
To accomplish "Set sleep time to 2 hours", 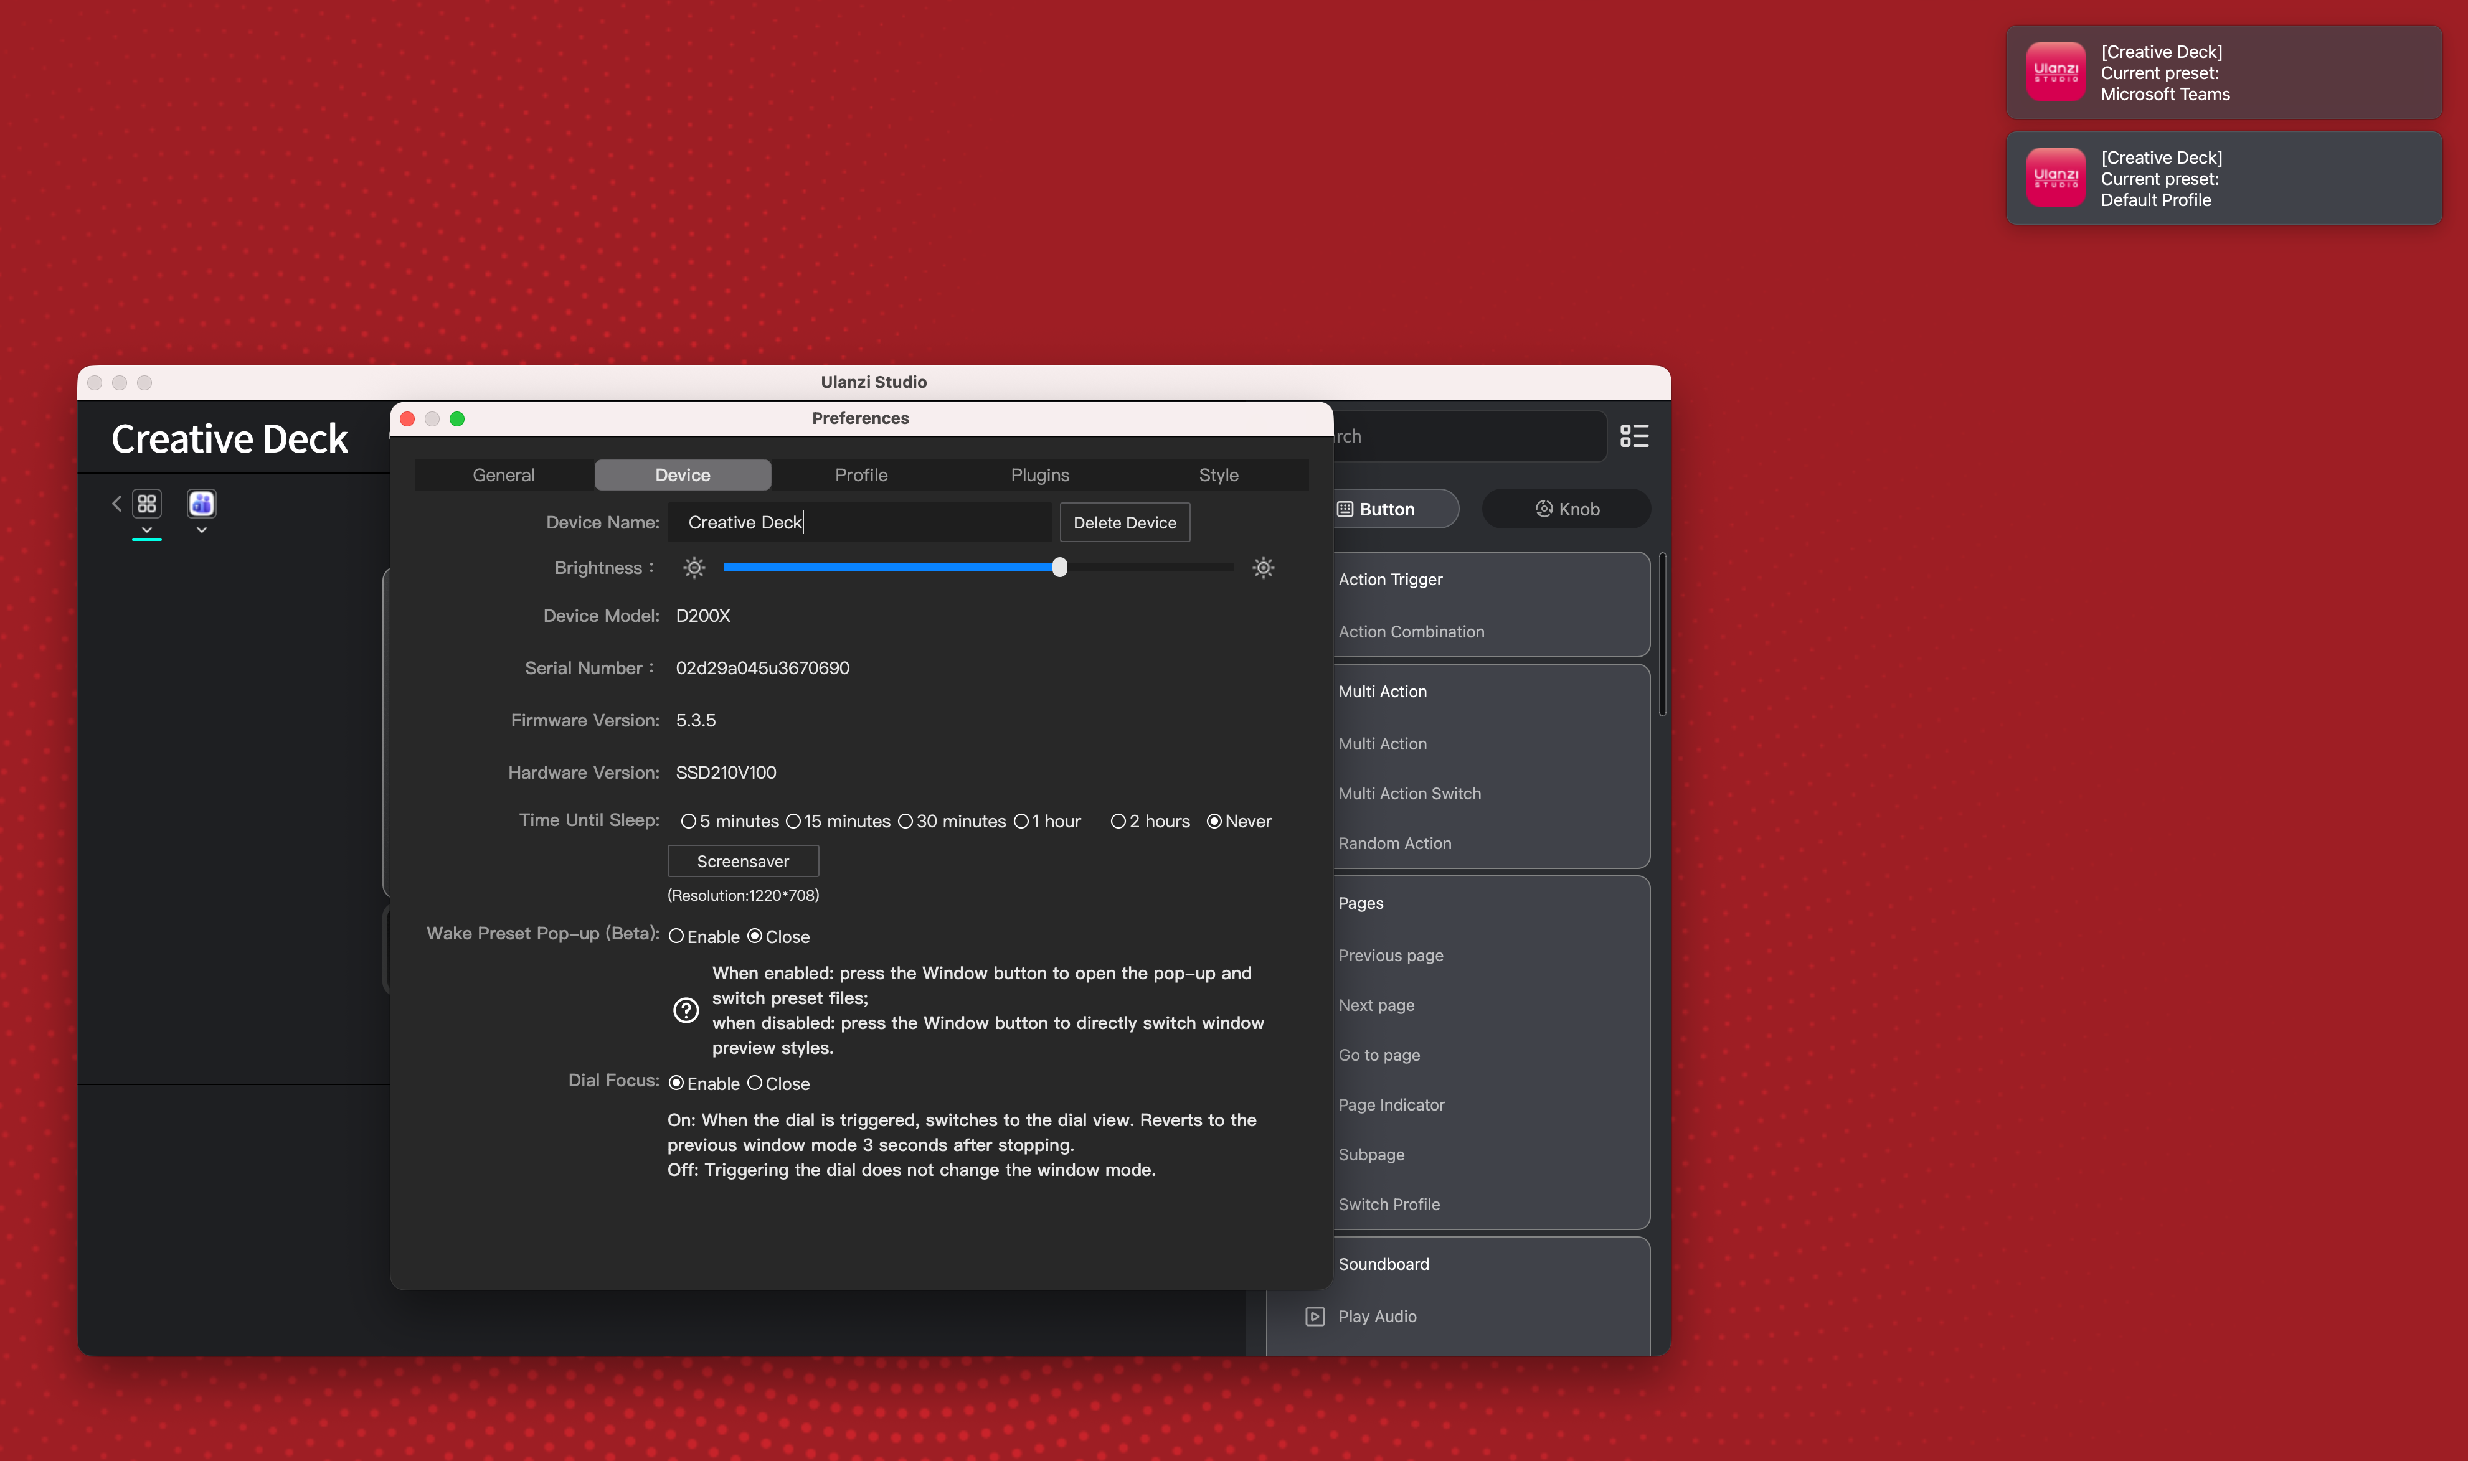I will click(x=1118, y=821).
